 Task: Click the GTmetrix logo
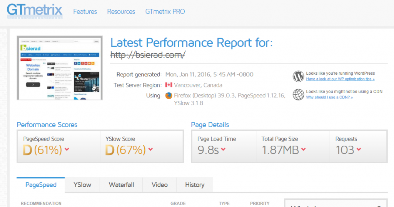pyautogui.click(x=35, y=11)
